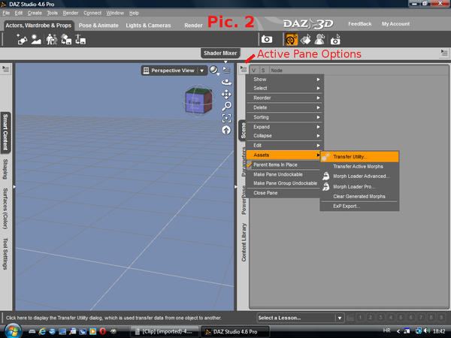Click the Windows Start orb
Image resolution: width=451 pixels, height=338 pixels.
[x=11, y=330]
